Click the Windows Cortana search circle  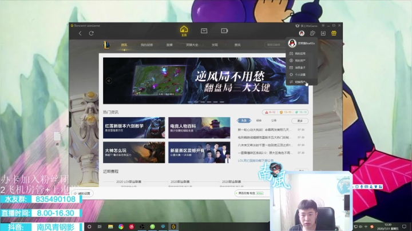tap(89, 226)
